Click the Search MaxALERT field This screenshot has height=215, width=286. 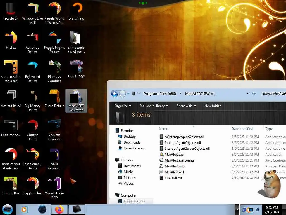[274, 94]
